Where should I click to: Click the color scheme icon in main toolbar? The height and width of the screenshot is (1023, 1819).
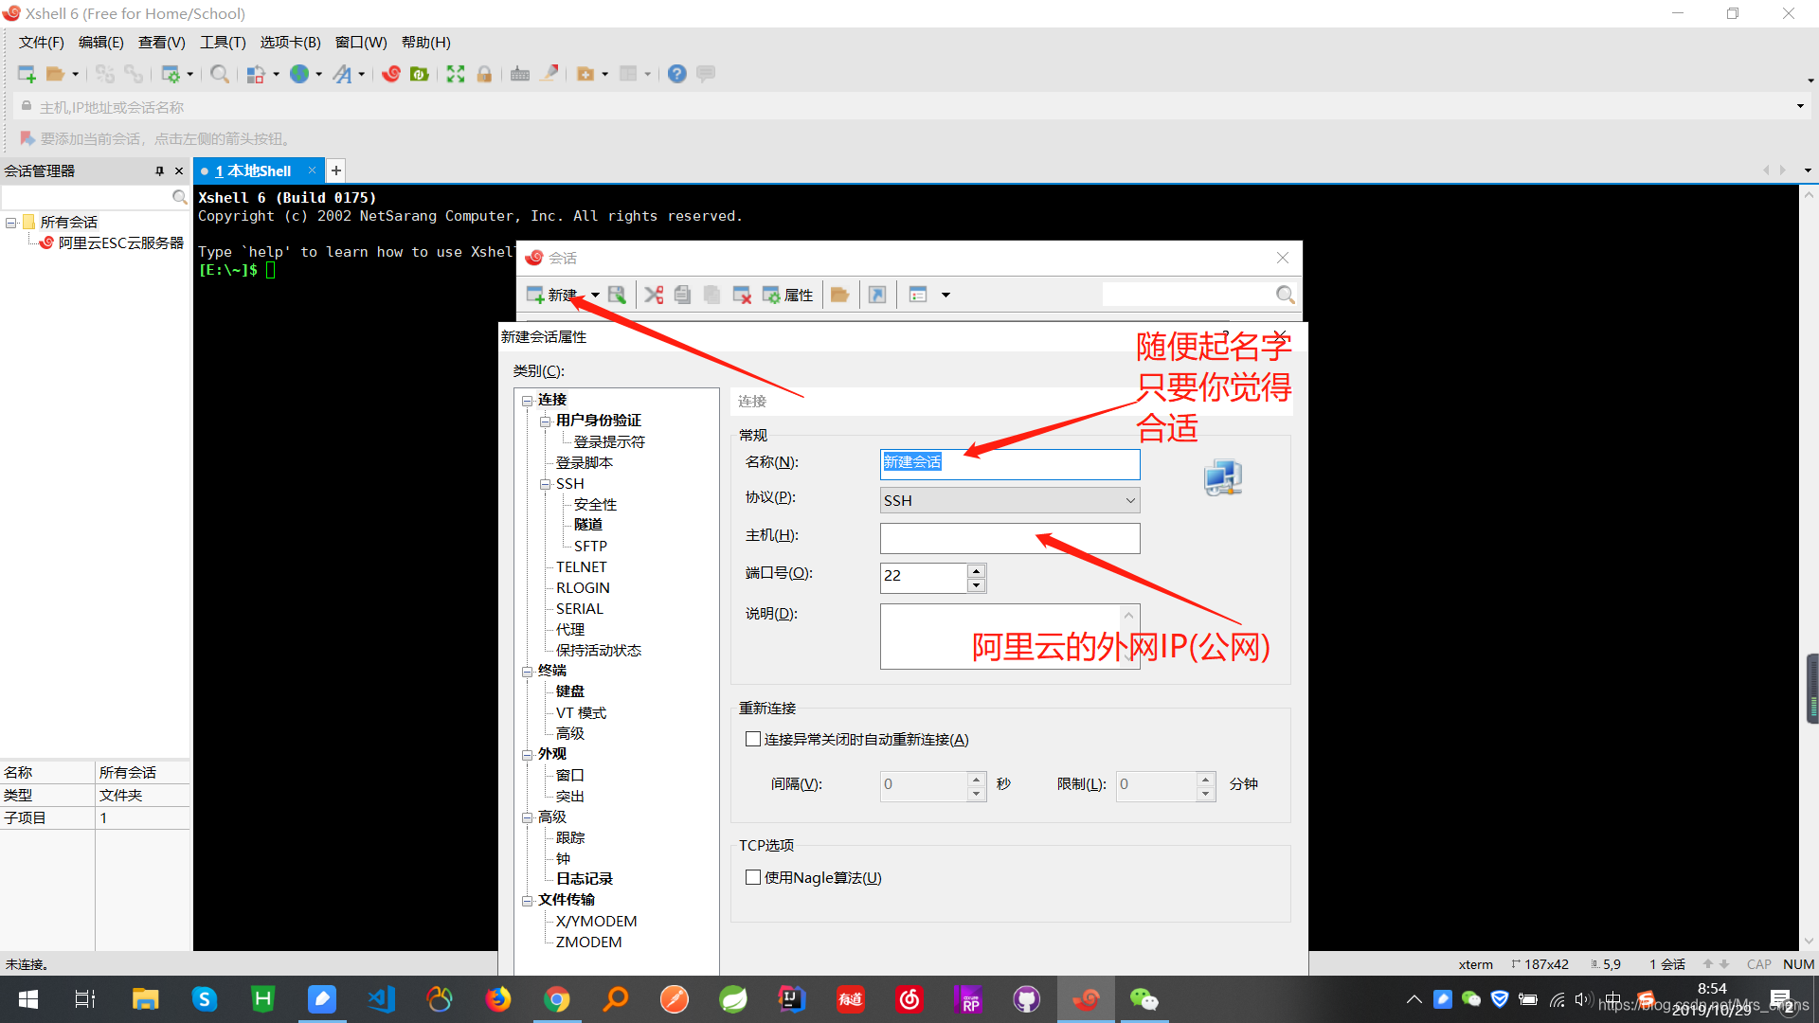tap(256, 74)
